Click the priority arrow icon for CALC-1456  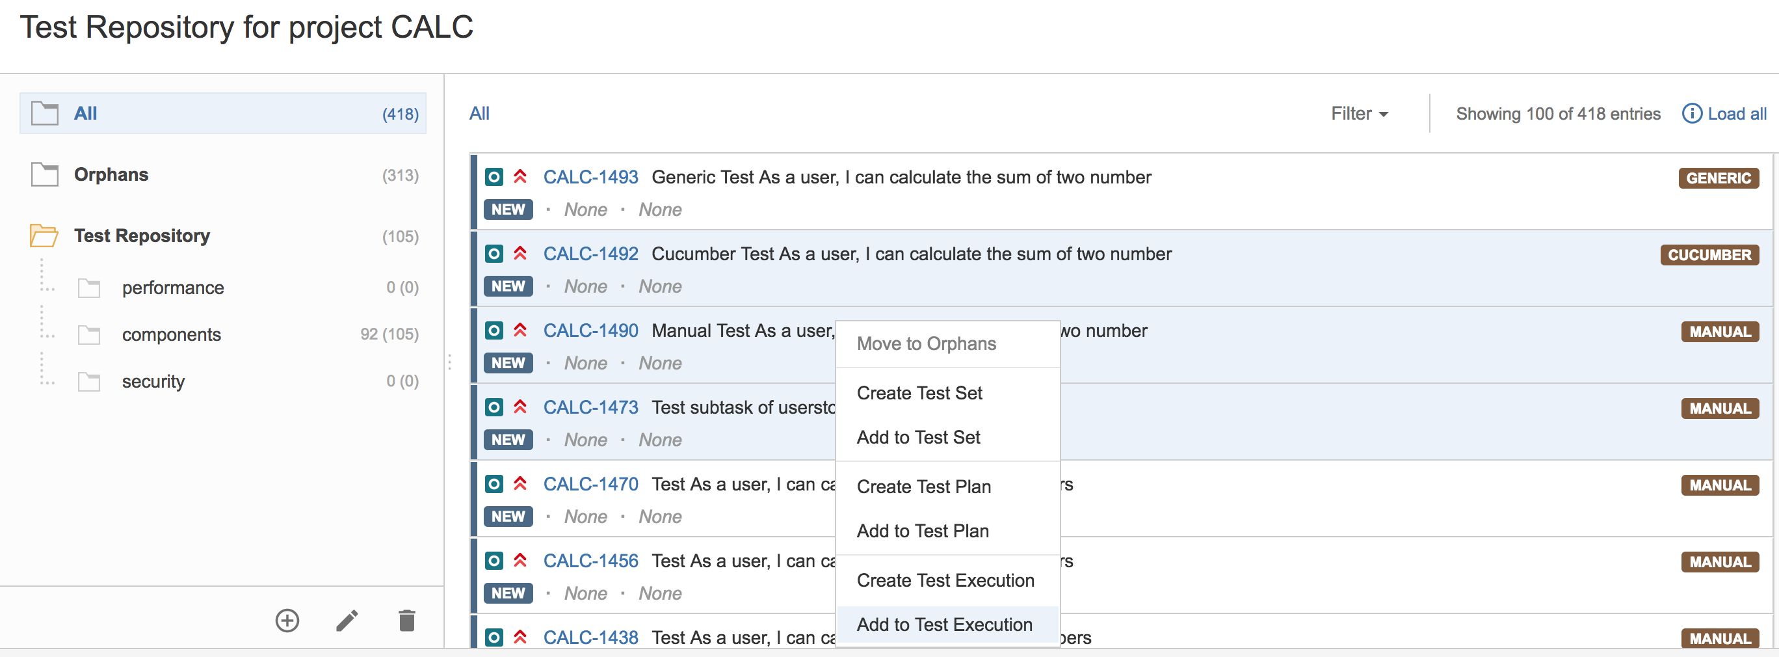point(520,560)
